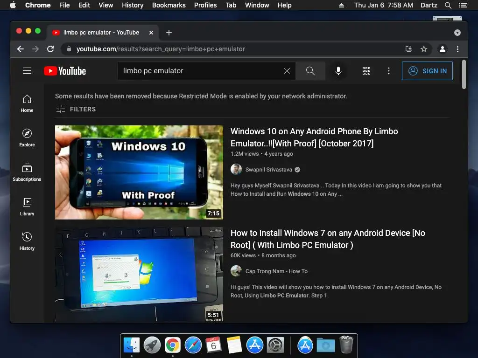Play the Windows 7 install video thumbnail
Image resolution: width=478 pixels, height=358 pixels.
[139, 274]
